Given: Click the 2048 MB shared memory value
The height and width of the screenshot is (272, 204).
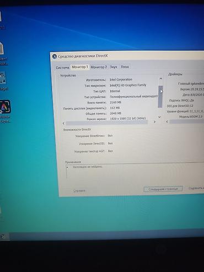Looking at the screenshot, I should coord(115,113).
